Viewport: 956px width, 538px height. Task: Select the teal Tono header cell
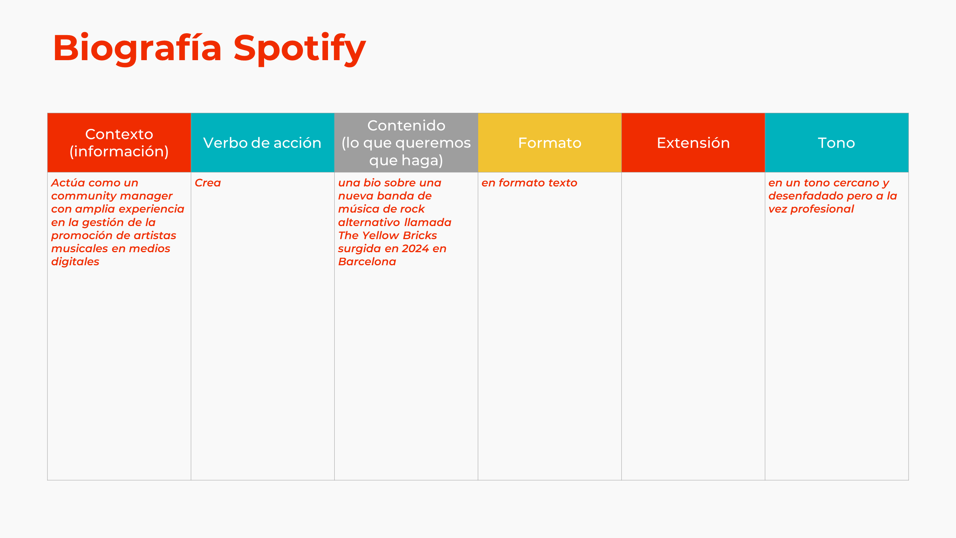[836, 143]
